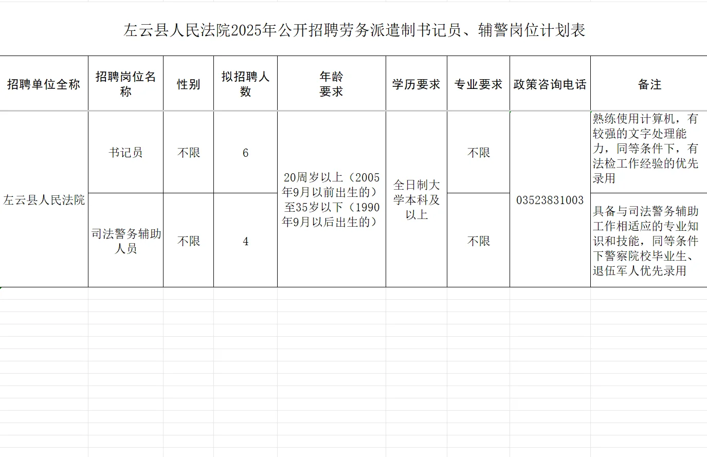Image resolution: width=707 pixels, height=457 pixels.
Task: Select the 政策咨询电话 header cell
Action: point(550,84)
